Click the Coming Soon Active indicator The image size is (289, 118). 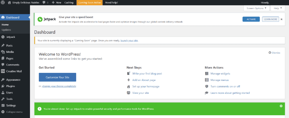pos(89,3)
